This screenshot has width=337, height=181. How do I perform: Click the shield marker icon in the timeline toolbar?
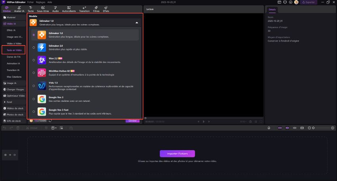pos(46,128)
